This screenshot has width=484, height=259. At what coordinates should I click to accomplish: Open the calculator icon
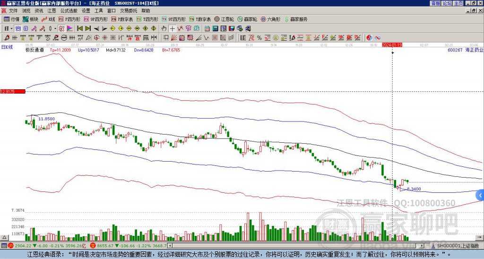[215, 28]
